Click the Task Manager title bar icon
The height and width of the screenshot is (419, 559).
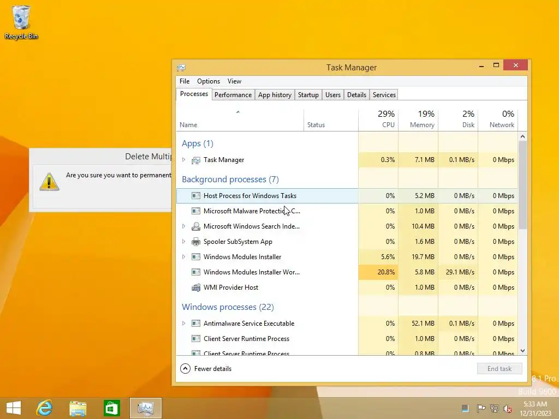tap(181, 67)
